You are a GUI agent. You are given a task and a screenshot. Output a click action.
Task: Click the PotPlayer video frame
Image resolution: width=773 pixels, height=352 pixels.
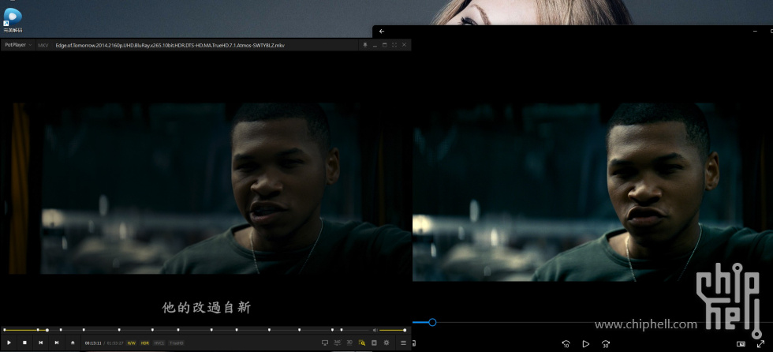[x=206, y=189]
